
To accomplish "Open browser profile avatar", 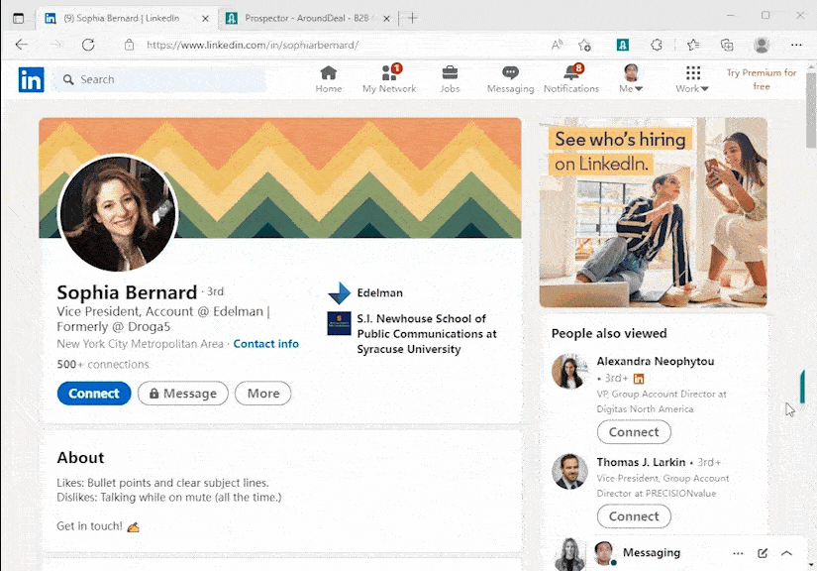I will (762, 45).
